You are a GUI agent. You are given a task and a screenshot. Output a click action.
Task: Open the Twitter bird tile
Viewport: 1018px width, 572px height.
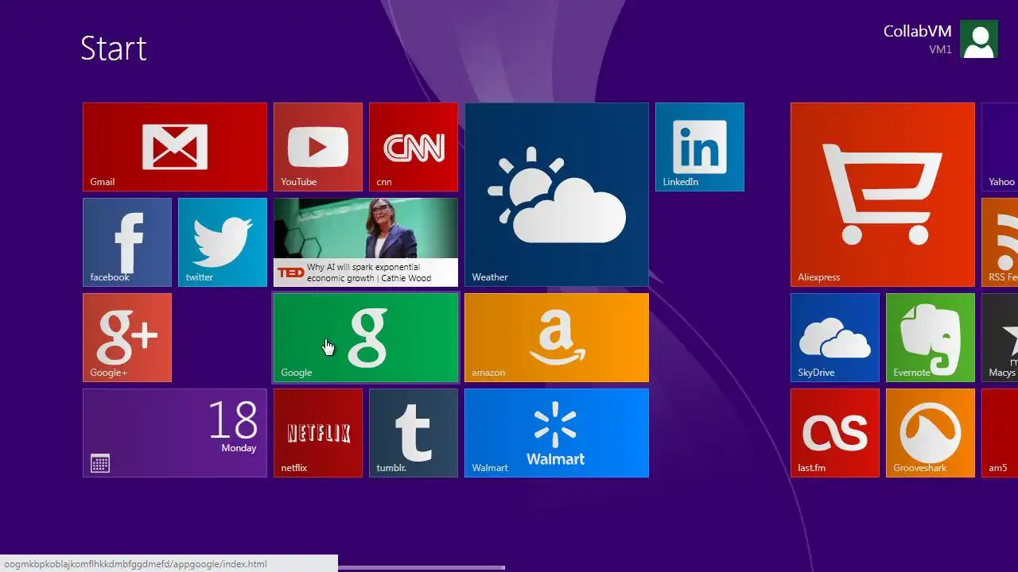[223, 242]
